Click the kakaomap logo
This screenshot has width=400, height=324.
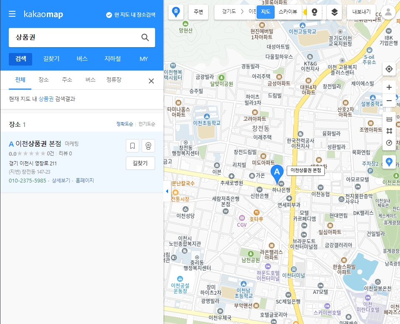(43, 14)
